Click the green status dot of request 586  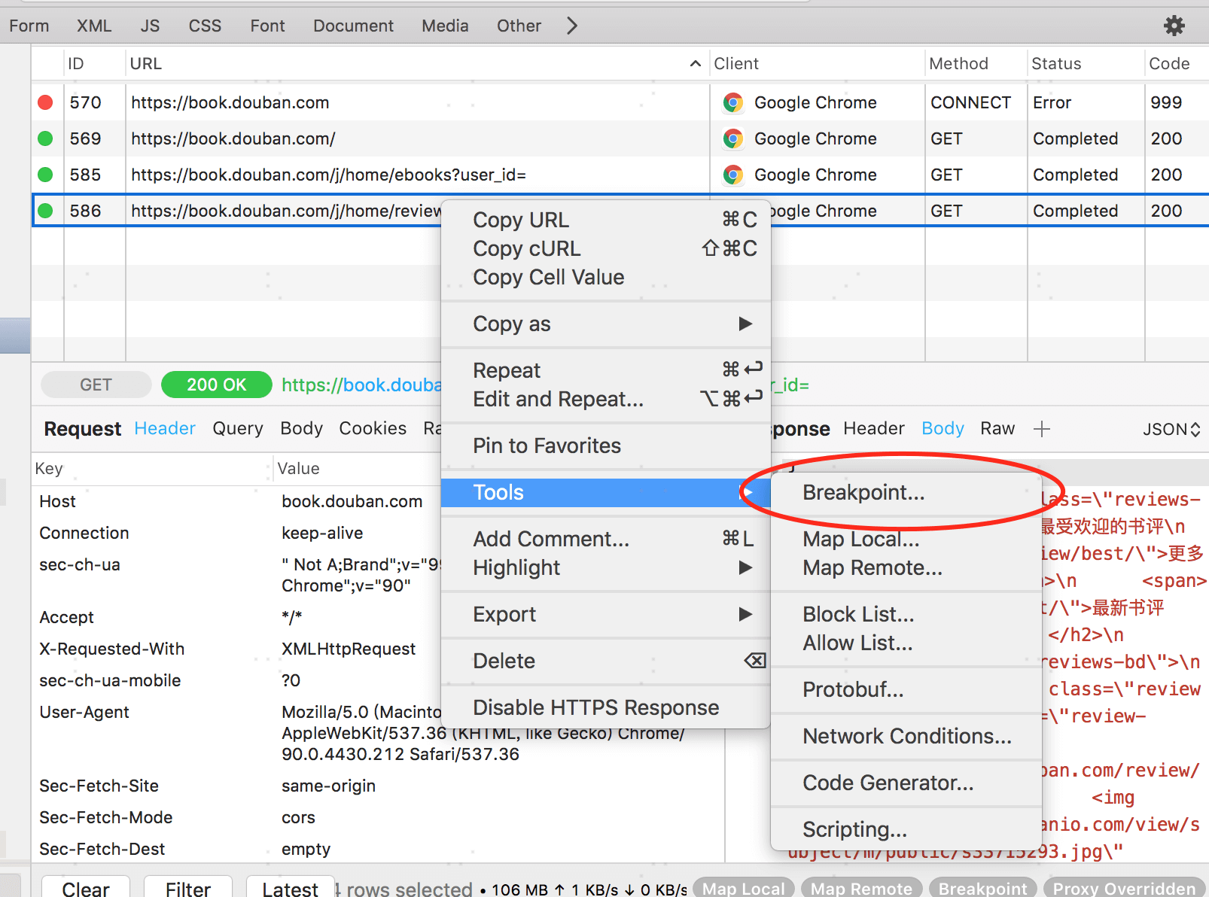pos(45,211)
